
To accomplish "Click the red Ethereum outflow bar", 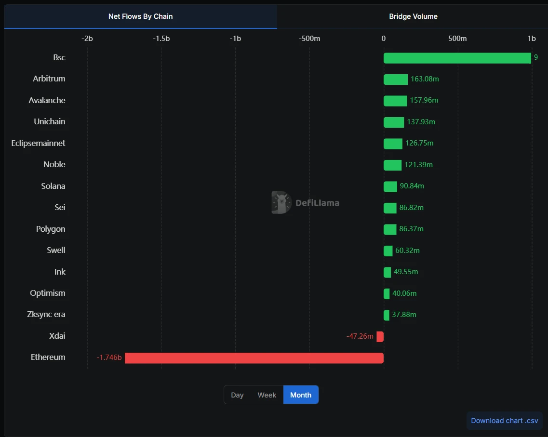I will [x=254, y=358].
